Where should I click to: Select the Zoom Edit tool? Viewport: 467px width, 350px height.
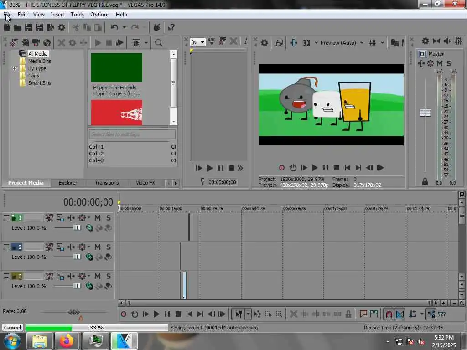coord(279,314)
